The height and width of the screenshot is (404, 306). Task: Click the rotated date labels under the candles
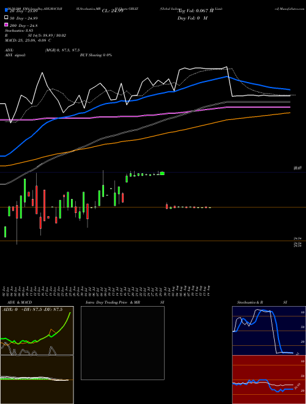click(106, 291)
